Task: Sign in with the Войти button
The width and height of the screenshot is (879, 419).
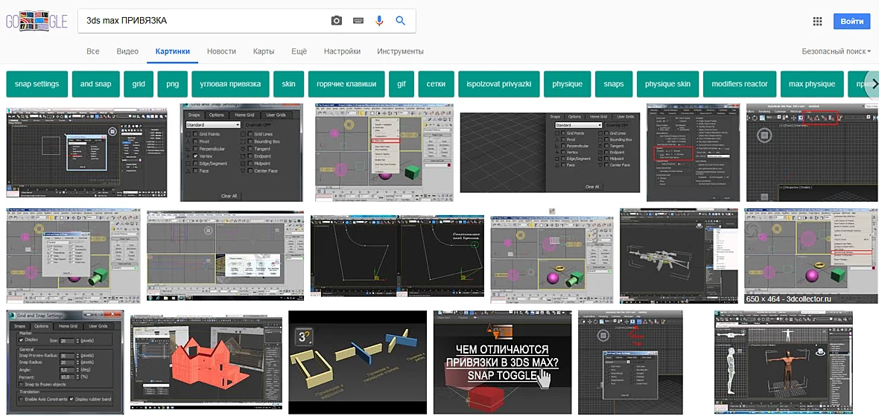Action: [852, 22]
